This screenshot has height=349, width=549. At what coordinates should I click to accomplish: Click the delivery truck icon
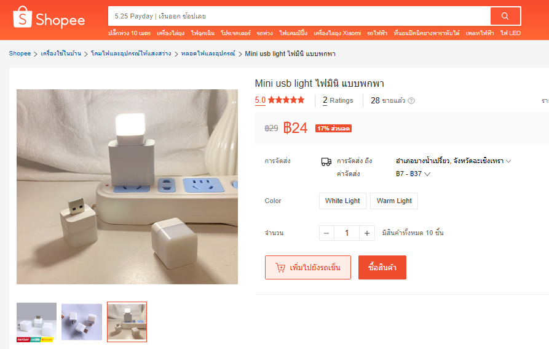(x=326, y=161)
